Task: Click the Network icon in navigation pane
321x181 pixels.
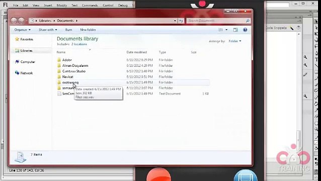Action: coord(17,73)
